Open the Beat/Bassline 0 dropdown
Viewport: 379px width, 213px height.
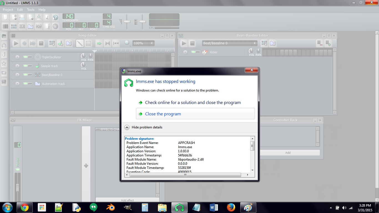229,43
